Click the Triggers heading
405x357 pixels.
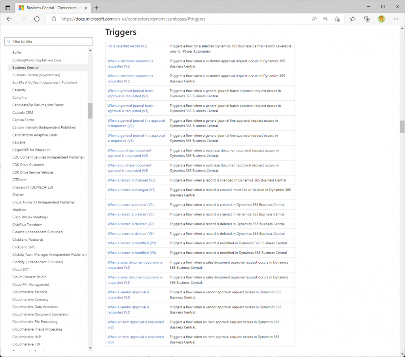click(x=121, y=32)
